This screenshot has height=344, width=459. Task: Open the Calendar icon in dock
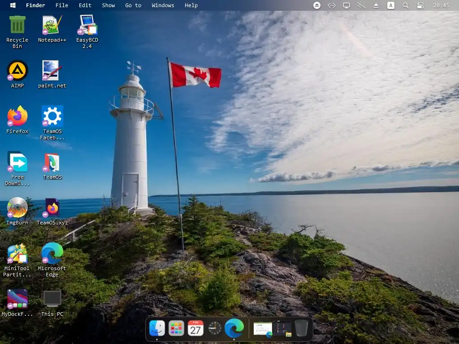point(195,328)
